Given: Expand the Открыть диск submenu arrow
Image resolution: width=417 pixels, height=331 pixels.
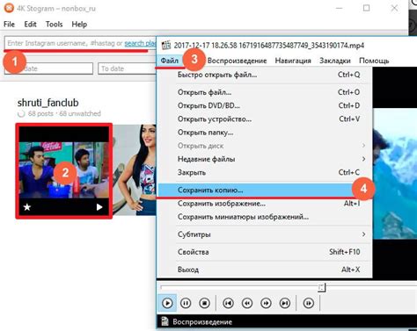Looking at the screenshot, I should pos(363,146).
